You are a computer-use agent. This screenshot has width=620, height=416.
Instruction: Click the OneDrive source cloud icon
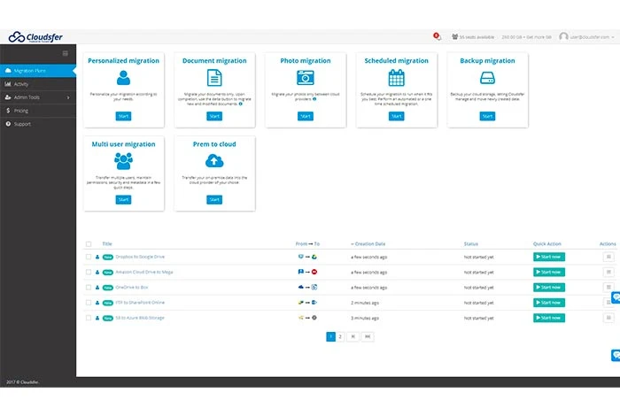click(x=300, y=287)
